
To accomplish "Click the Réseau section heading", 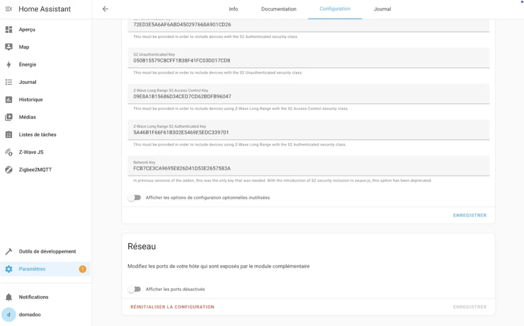I will pyautogui.click(x=142, y=247).
